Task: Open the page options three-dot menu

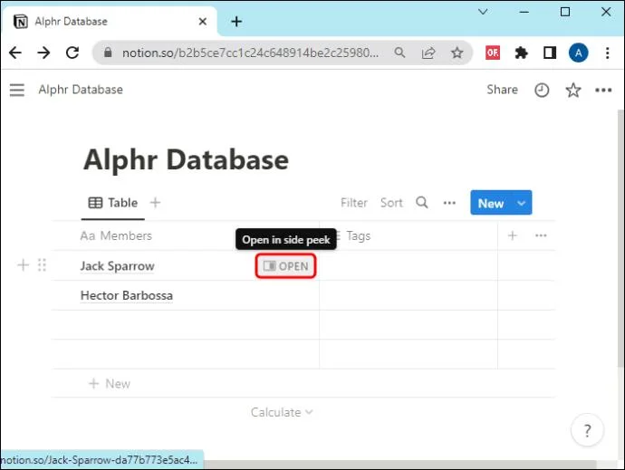Action: (x=603, y=90)
